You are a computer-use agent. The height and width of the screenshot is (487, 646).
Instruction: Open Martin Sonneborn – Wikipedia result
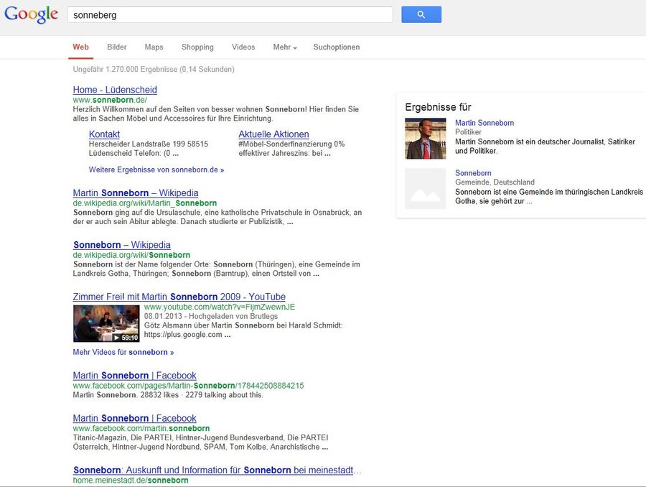click(136, 193)
